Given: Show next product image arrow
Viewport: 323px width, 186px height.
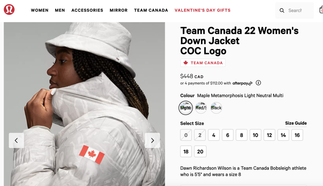Looking at the screenshot, I should coord(152,140).
